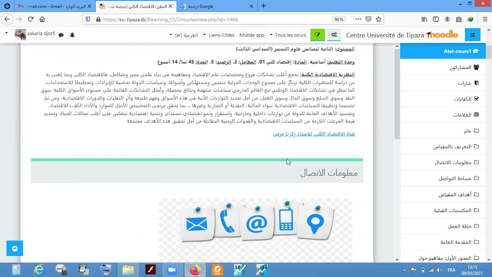The height and width of the screenshot is (277, 492).
Task: Open the قناة الاقتصاد الكلي channel link
Action: pos(314,134)
